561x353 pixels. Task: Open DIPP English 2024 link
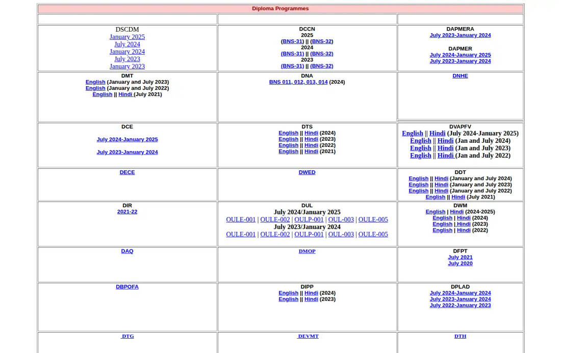pyautogui.click(x=288, y=293)
